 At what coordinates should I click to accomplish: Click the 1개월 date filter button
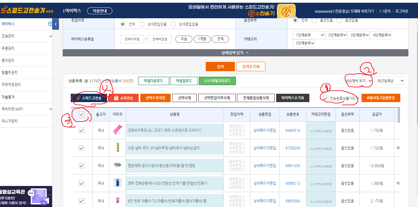click(202, 39)
